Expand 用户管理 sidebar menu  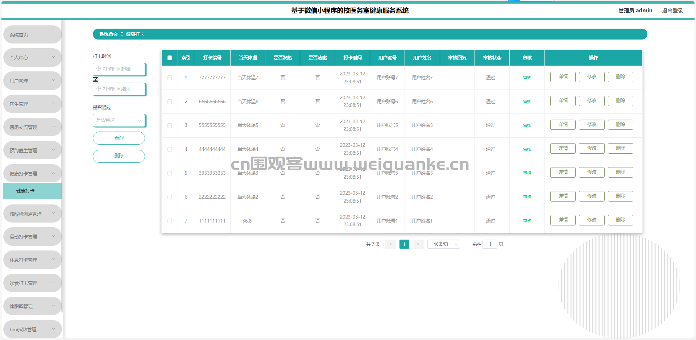coord(32,80)
